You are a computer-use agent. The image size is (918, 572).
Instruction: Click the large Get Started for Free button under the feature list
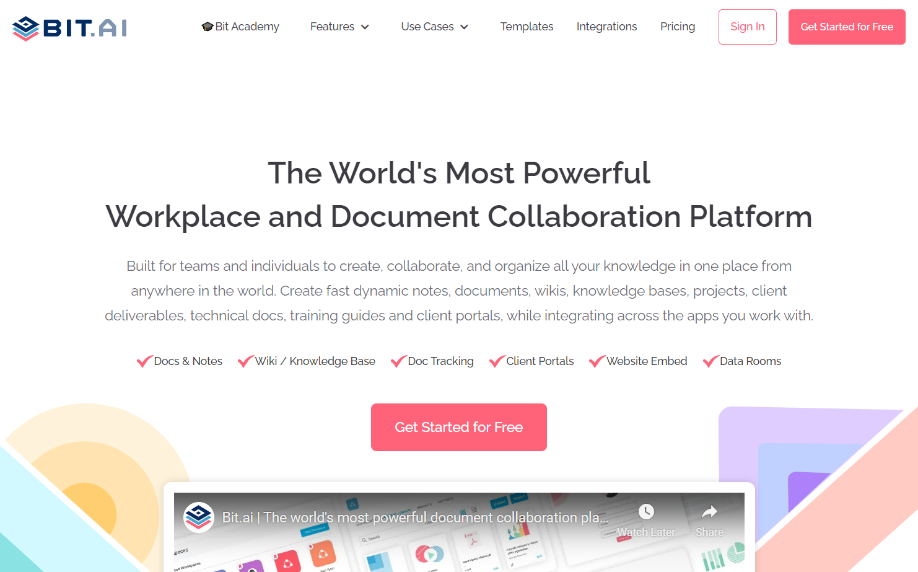[459, 427]
